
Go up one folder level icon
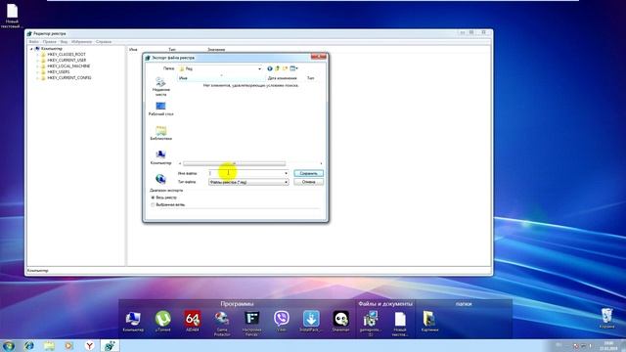point(277,68)
